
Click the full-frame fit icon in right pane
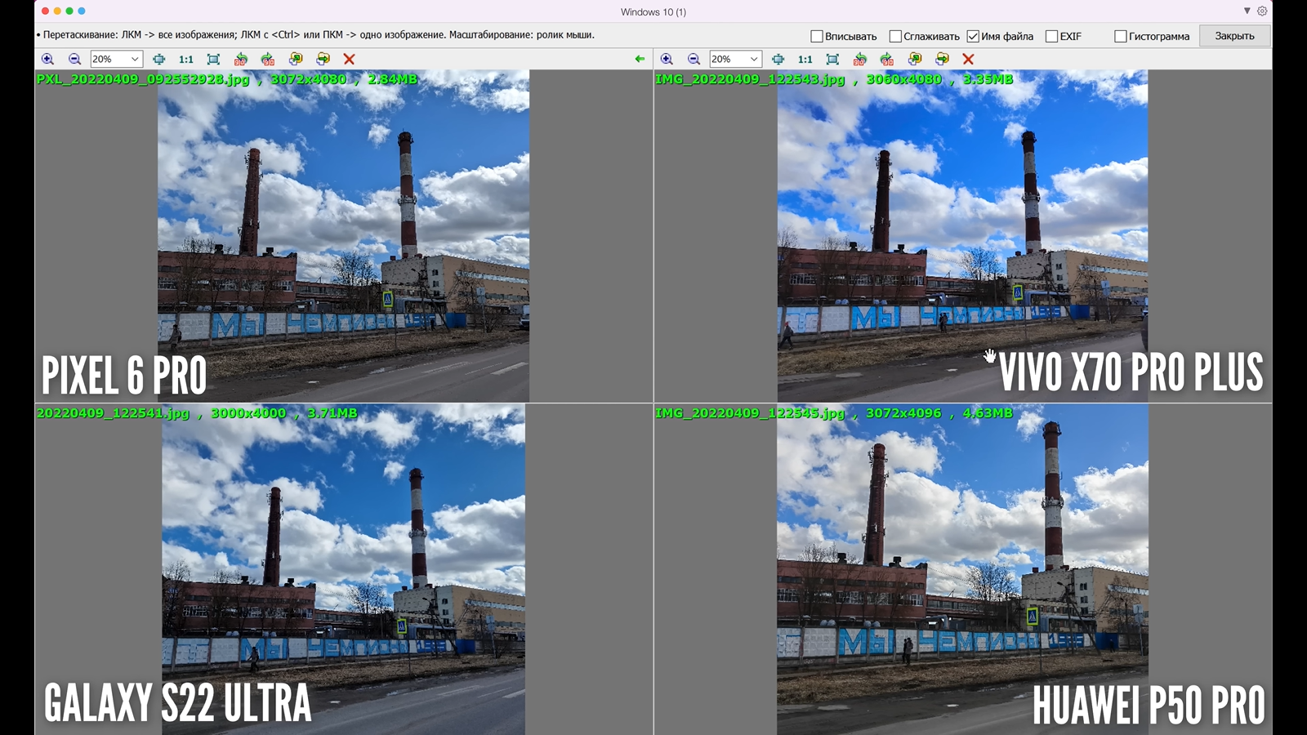point(832,59)
